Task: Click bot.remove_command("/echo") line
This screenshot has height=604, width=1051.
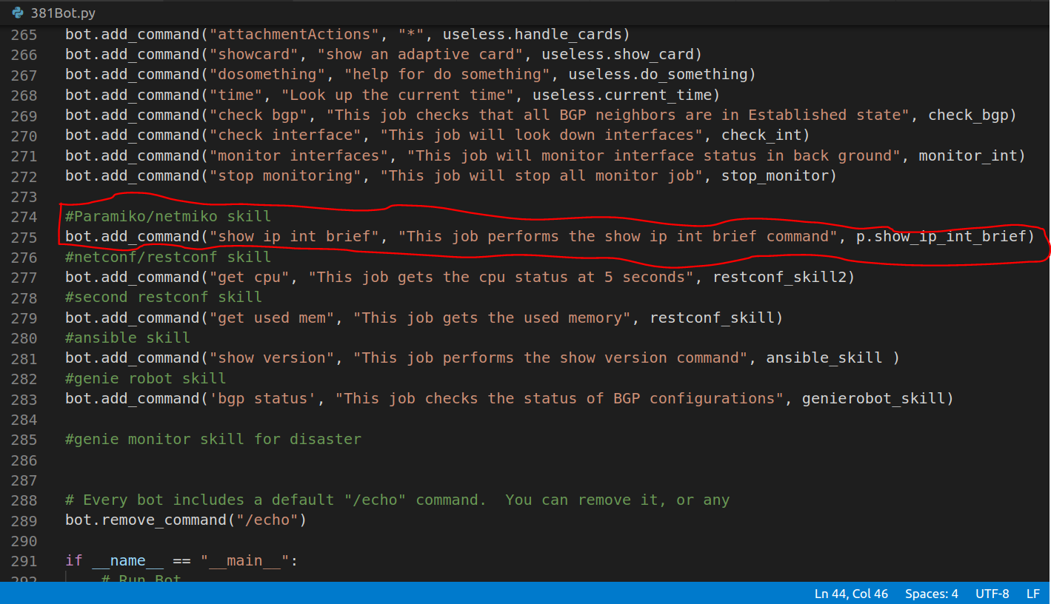Action: [186, 520]
